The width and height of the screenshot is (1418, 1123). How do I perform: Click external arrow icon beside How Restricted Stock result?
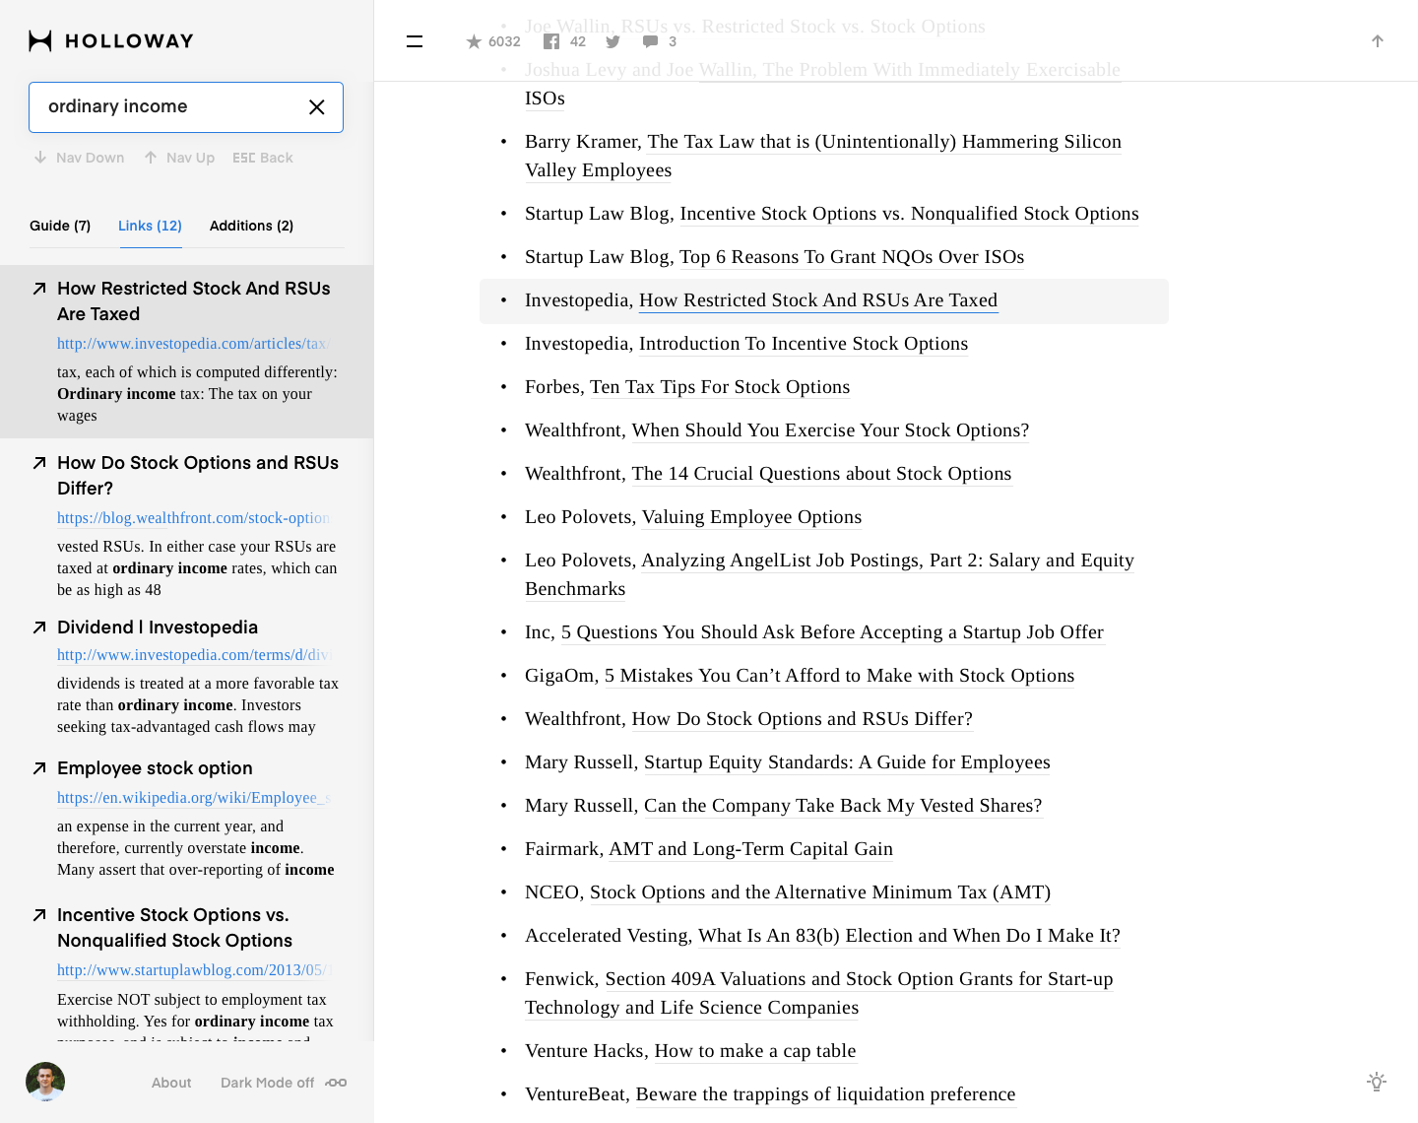[x=39, y=289]
